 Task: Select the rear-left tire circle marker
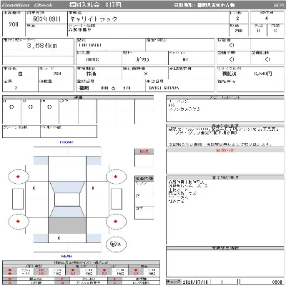click(19, 222)
